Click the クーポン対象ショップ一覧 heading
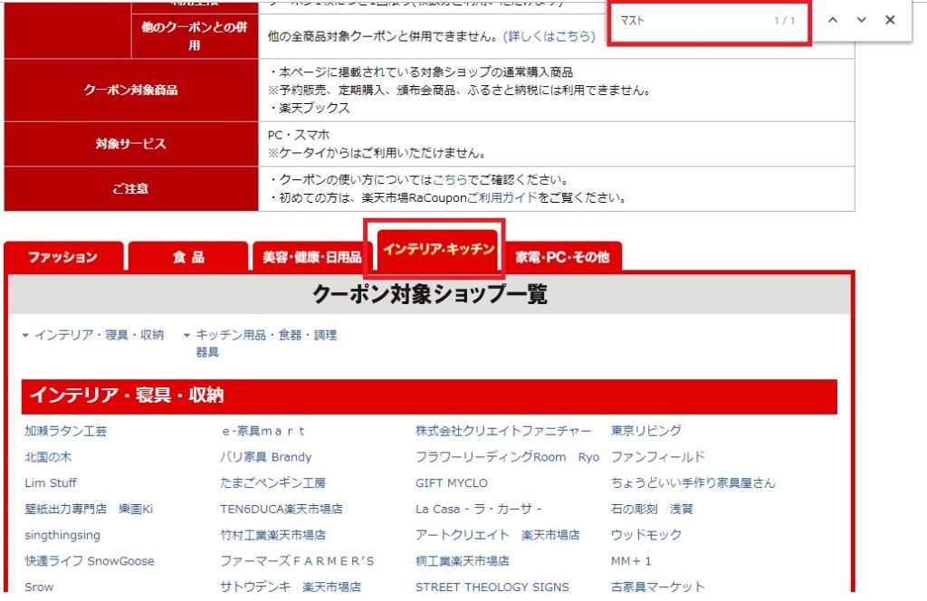Viewport: 927px width, 601px height. coord(430,293)
